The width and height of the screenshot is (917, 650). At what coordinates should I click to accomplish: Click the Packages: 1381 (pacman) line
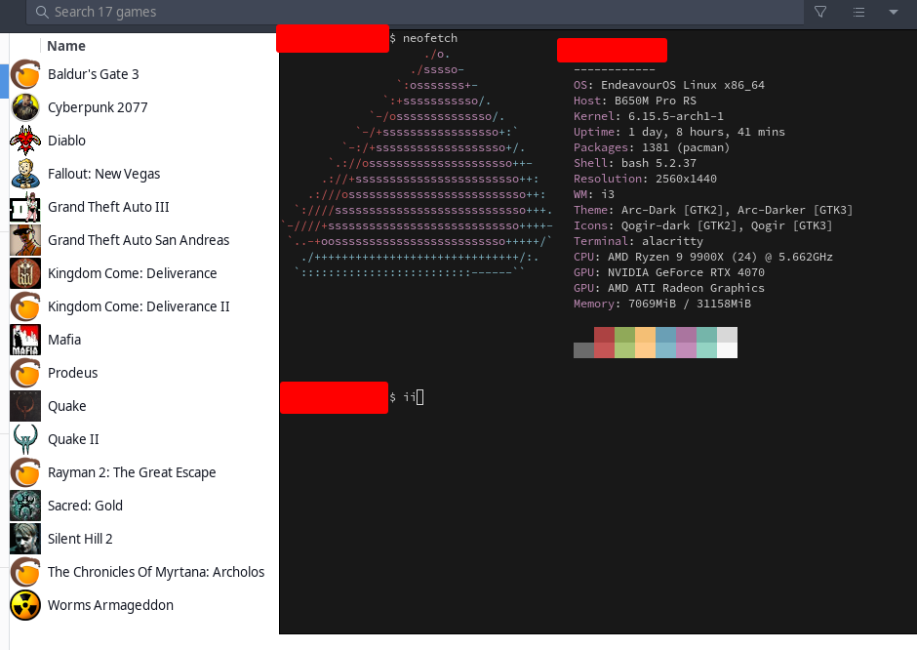click(x=652, y=147)
